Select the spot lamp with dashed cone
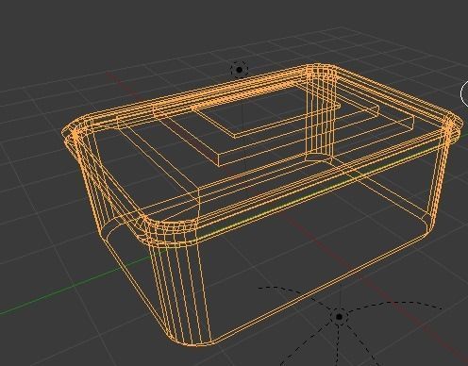Image resolution: width=468 pixels, height=366 pixels. point(339,317)
